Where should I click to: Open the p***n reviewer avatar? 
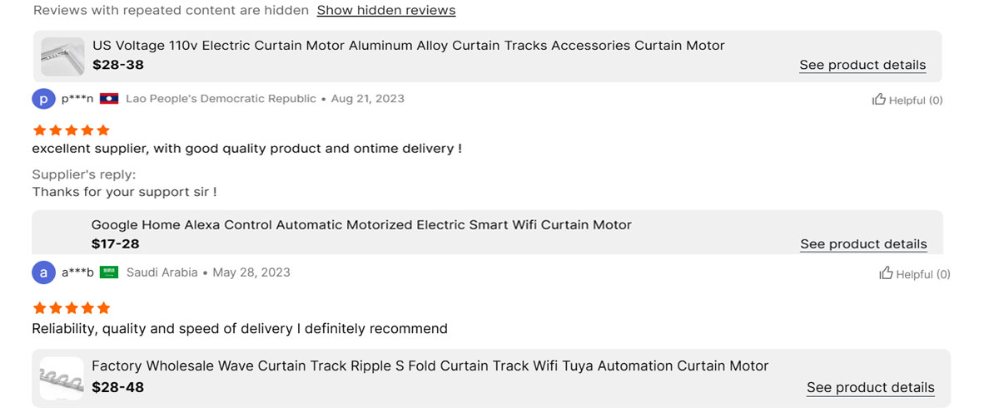click(43, 99)
